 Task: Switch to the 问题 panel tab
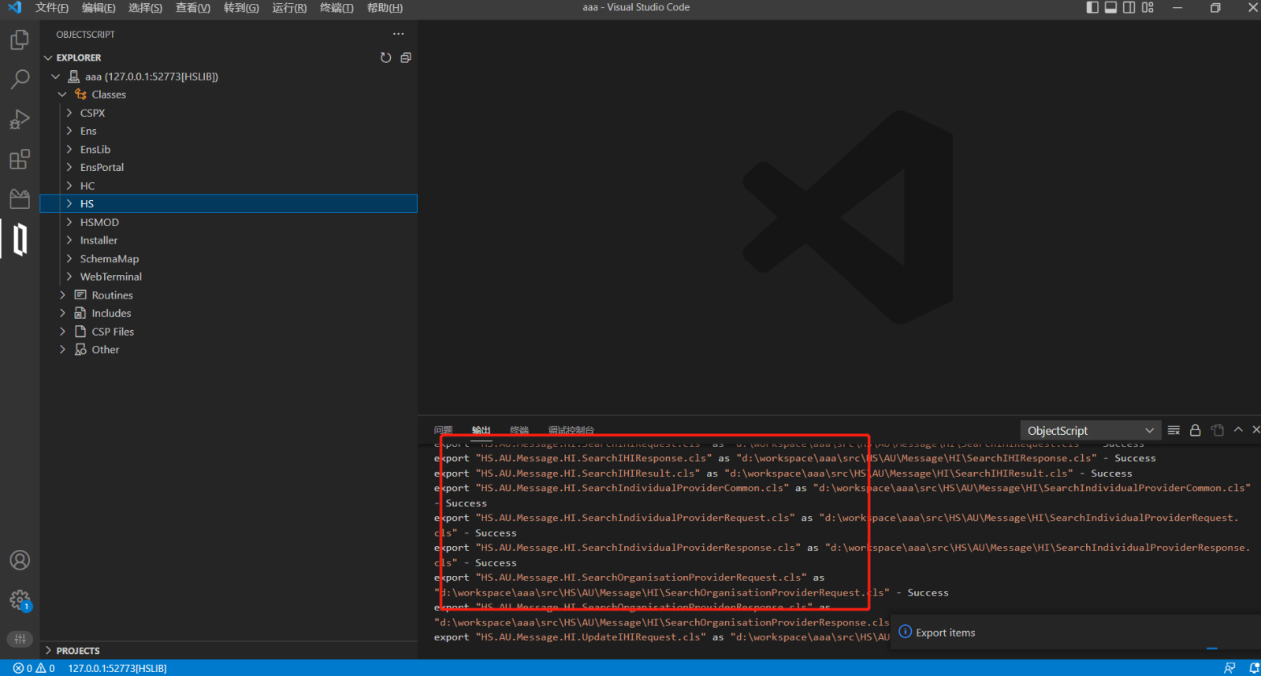[443, 430]
